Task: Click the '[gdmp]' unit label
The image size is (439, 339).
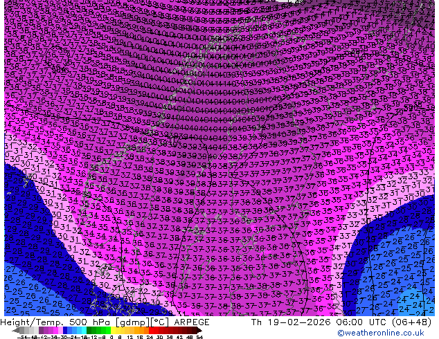Action: point(132,322)
